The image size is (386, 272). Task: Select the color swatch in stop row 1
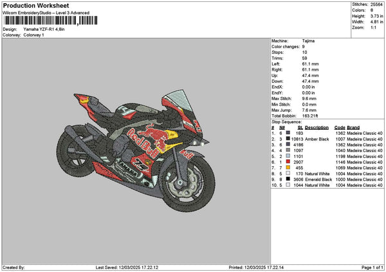(288, 133)
